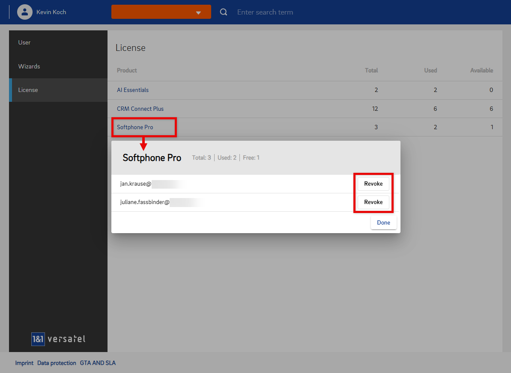Open the AI Essentials product link
The width and height of the screenshot is (511, 373).
(133, 90)
